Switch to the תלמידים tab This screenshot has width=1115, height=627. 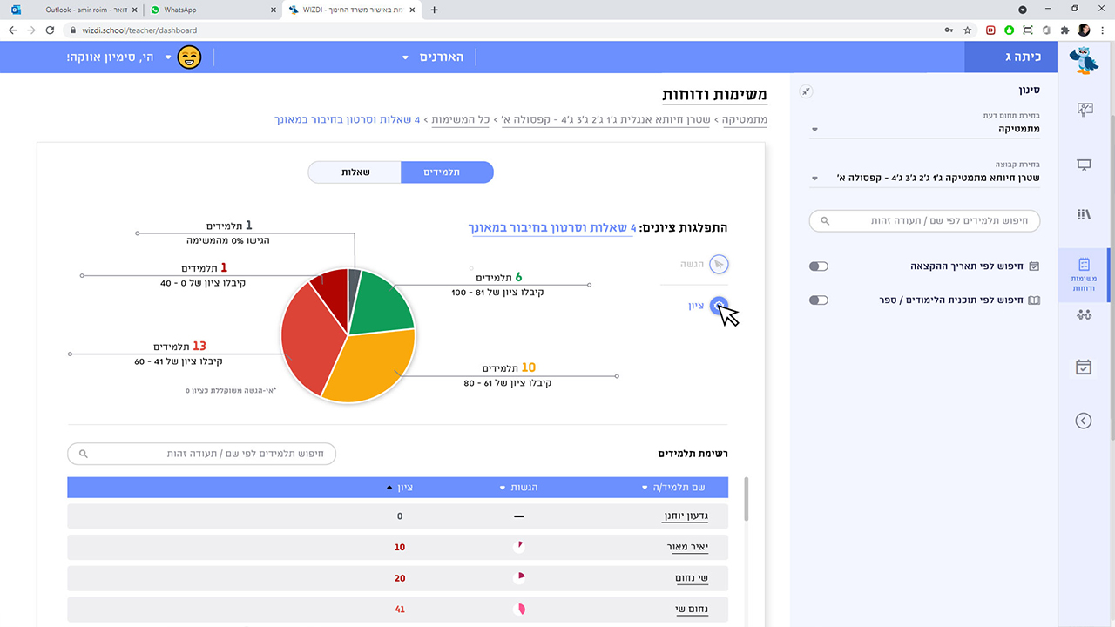click(x=447, y=172)
